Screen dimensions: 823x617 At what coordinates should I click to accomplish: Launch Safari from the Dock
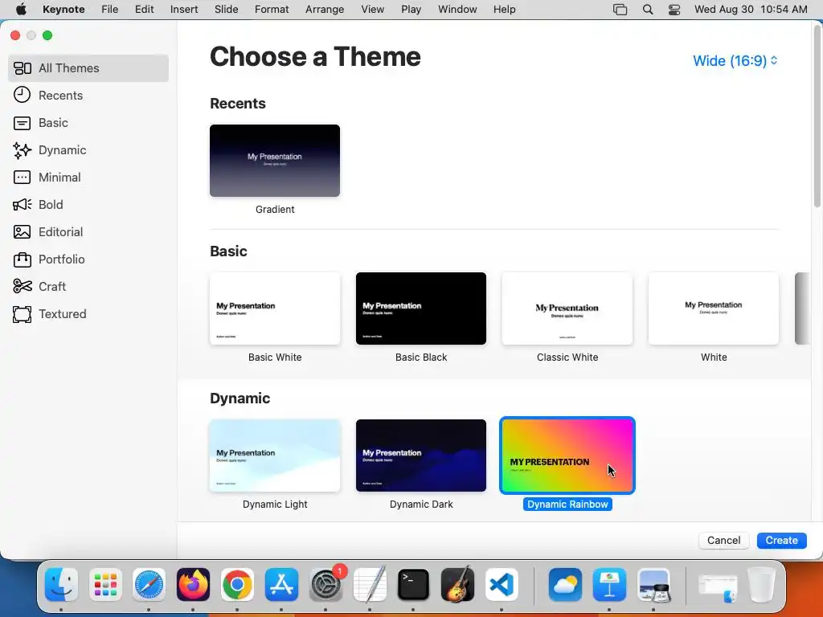149,585
